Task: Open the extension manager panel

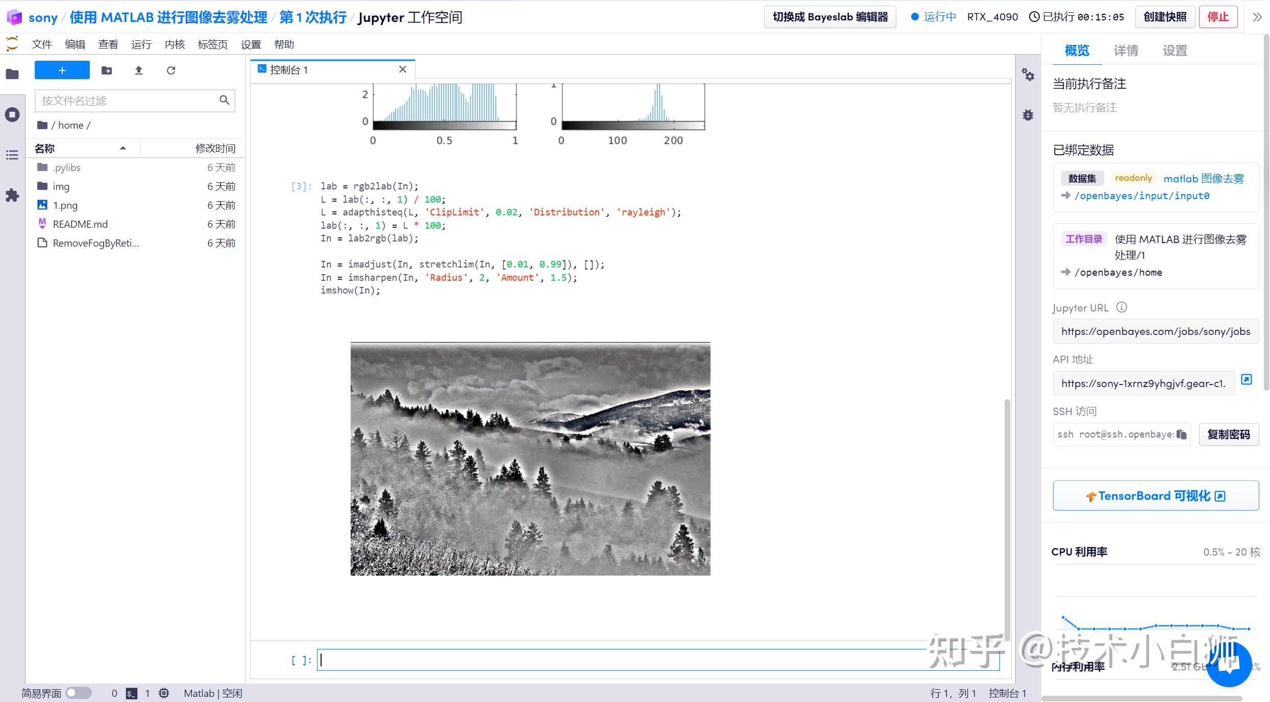Action: 12,195
